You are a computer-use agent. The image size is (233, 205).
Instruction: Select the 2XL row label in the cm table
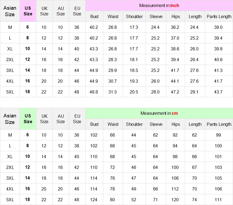pyautogui.click(x=10, y=167)
